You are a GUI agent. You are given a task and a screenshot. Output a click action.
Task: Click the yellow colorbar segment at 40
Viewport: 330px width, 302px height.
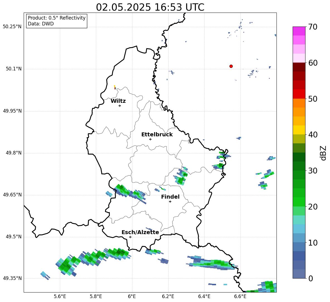(299, 130)
